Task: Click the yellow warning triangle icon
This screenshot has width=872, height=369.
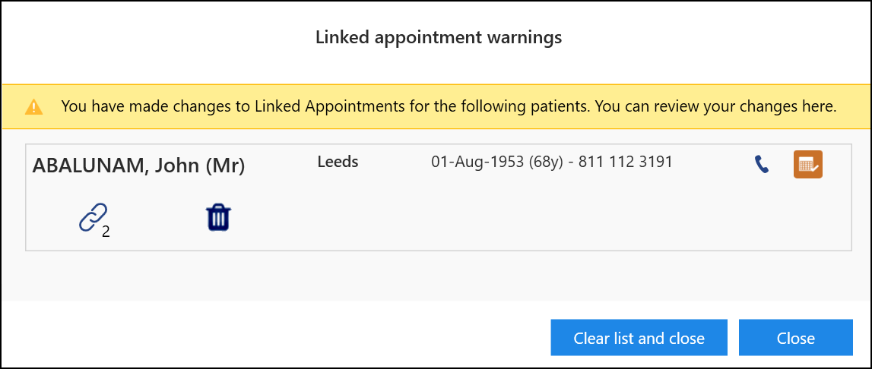Action: tap(33, 107)
